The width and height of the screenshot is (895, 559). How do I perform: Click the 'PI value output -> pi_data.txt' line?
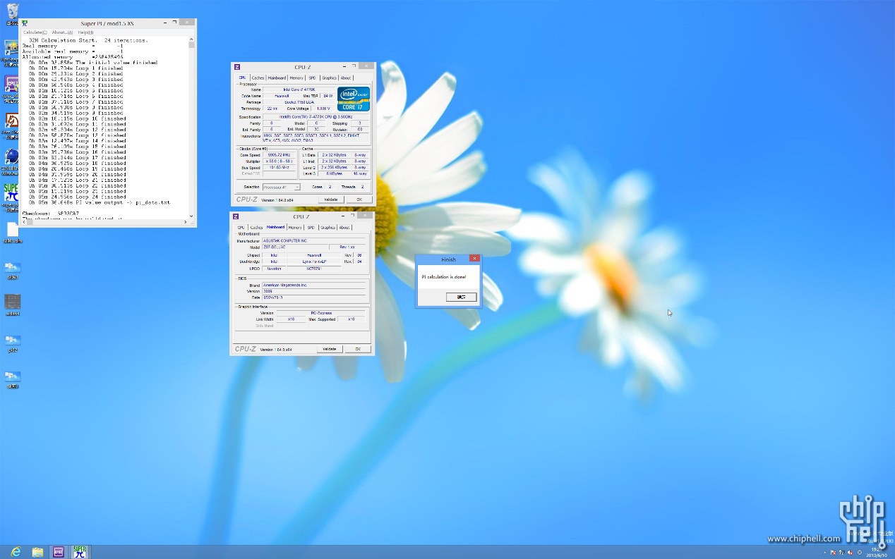click(x=100, y=202)
